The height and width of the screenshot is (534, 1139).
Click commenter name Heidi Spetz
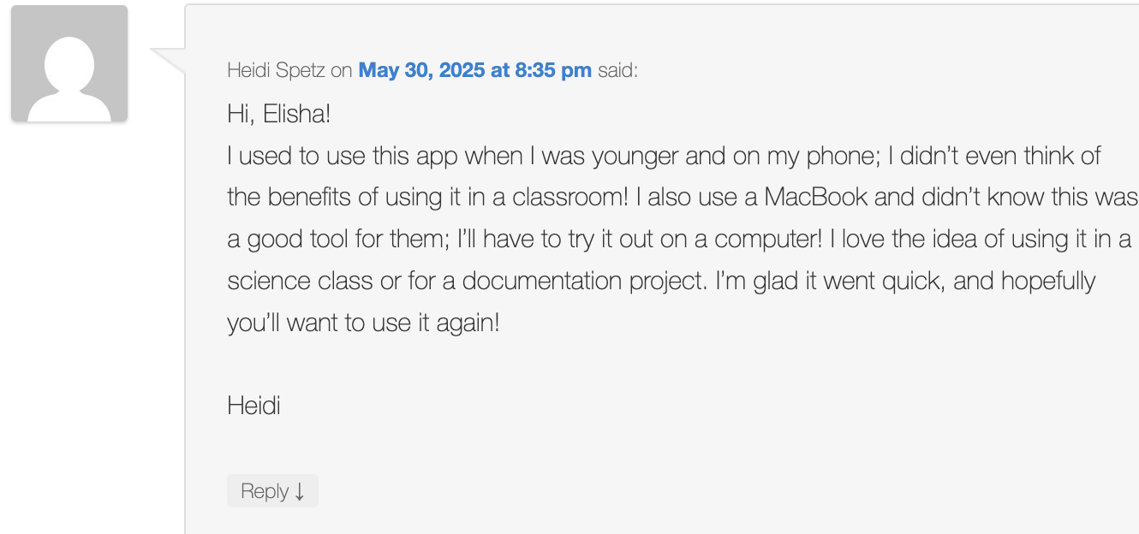point(276,70)
